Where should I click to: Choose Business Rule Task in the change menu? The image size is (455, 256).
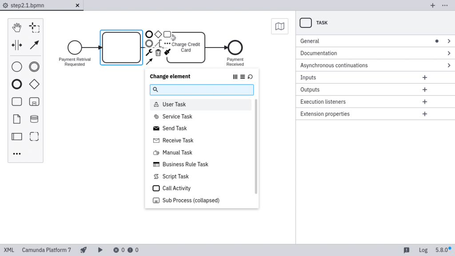[200, 164]
